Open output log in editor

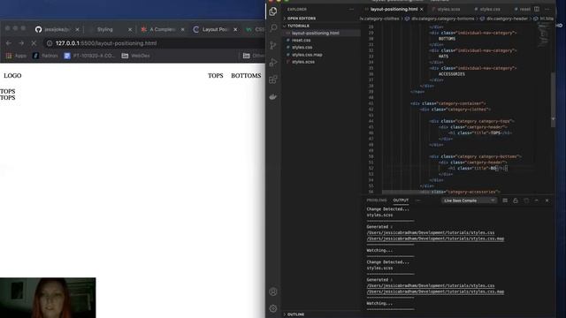pos(526,201)
